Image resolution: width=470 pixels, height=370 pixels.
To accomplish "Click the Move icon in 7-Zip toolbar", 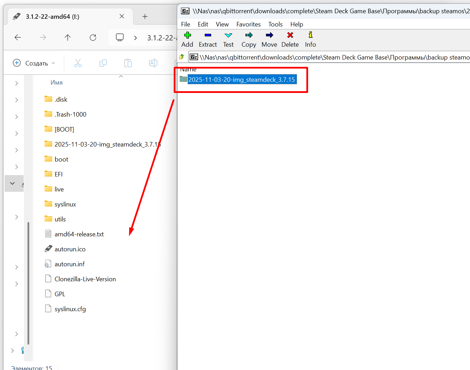I will [x=269, y=35].
